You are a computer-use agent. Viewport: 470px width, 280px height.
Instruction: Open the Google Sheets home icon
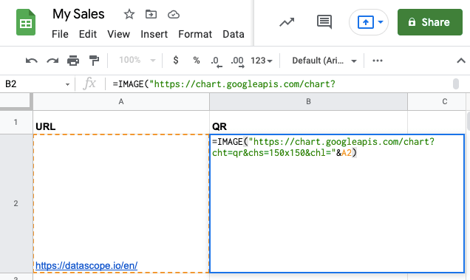coord(26,22)
